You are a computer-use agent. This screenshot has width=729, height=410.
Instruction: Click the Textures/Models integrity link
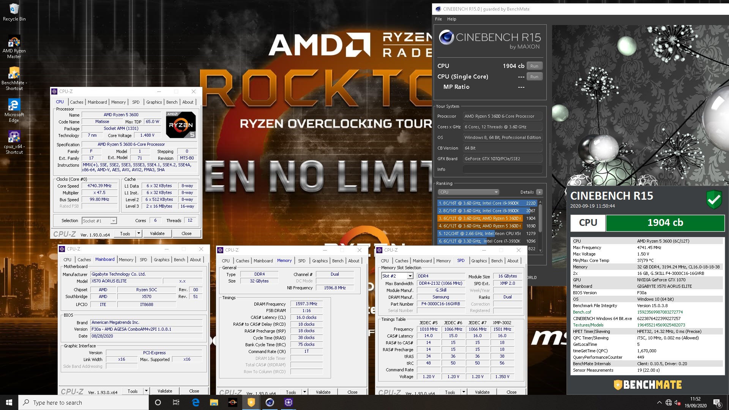(x=588, y=325)
